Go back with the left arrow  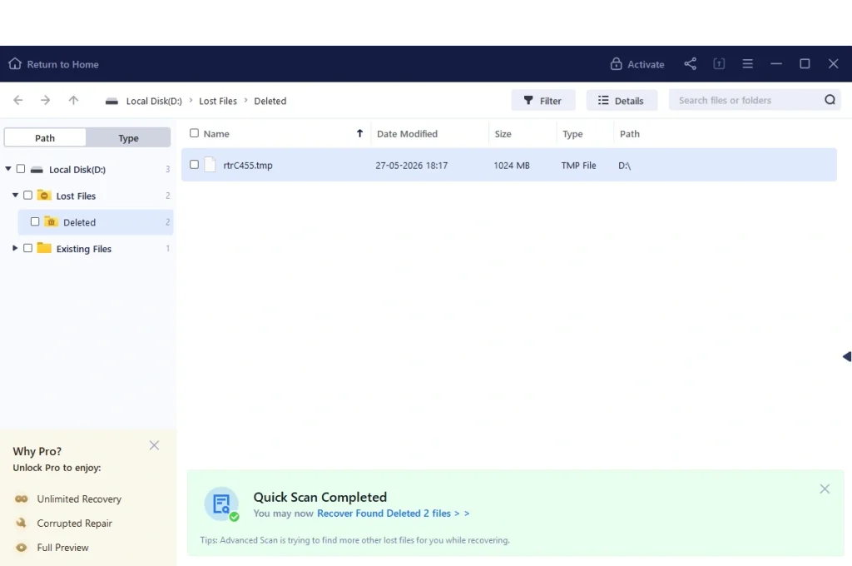point(18,100)
